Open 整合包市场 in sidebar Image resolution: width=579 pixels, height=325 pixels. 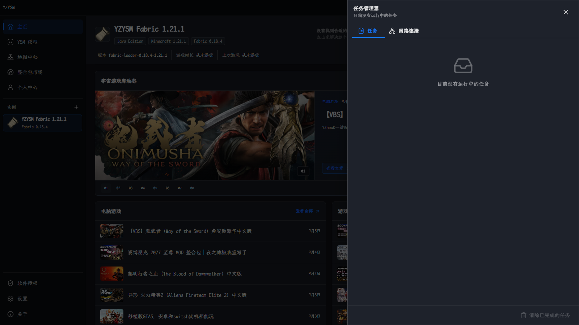pyautogui.click(x=43, y=72)
